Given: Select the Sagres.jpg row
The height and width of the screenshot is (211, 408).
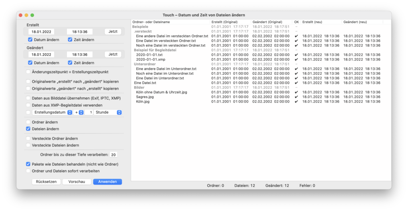Looking at the screenshot, I should (261, 97).
